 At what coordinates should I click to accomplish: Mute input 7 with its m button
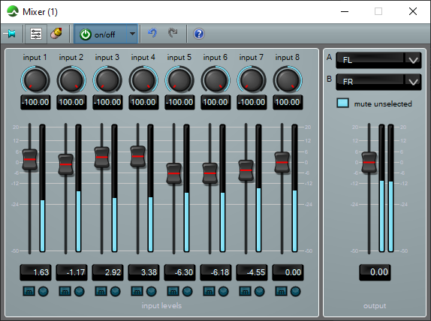coord(245,291)
